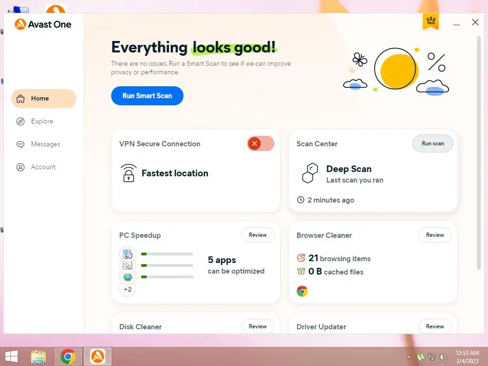Click the Deep Scan title

tap(349, 169)
